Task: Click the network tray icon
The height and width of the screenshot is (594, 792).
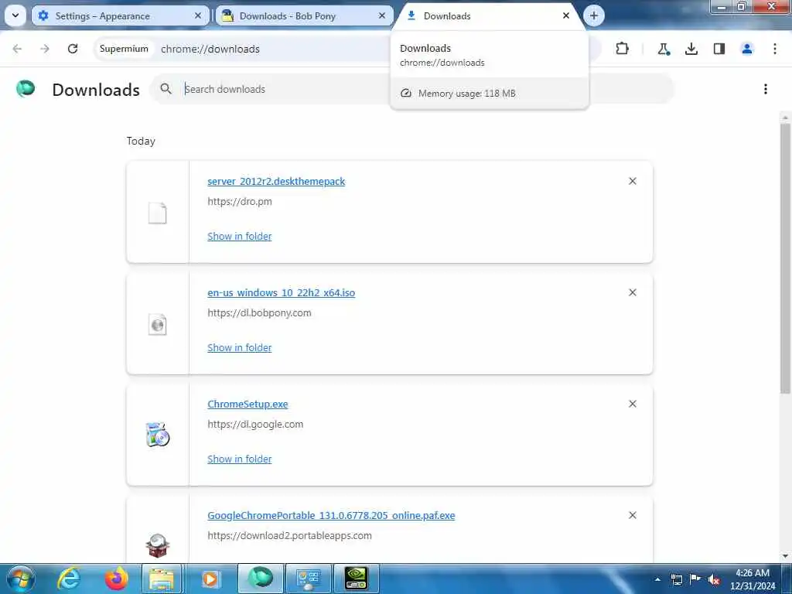Action: (676, 579)
